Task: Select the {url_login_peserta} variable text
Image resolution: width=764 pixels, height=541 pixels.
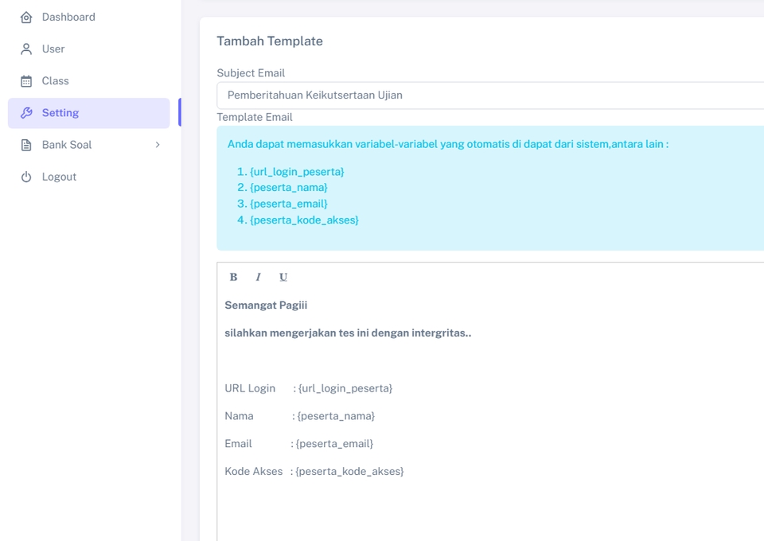Action: coord(297,171)
